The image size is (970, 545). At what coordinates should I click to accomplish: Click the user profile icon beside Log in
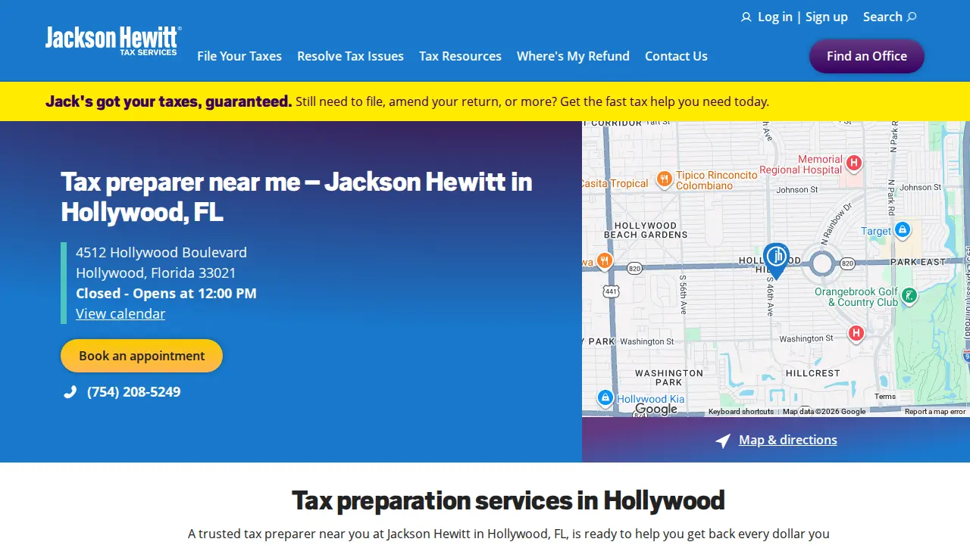click(x=746, y=17)
